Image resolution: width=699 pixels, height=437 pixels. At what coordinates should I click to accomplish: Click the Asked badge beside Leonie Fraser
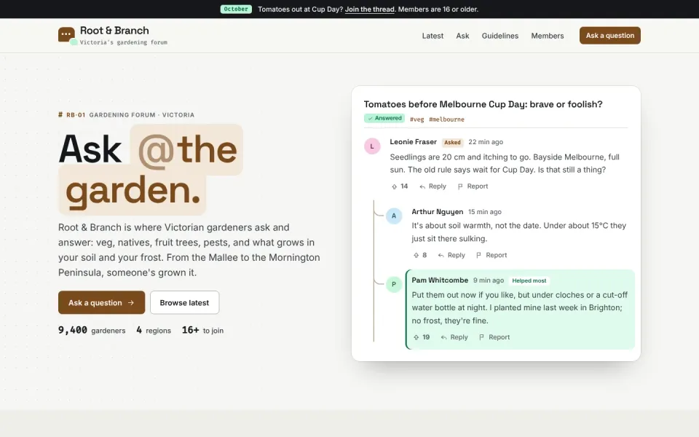point(452,143)
